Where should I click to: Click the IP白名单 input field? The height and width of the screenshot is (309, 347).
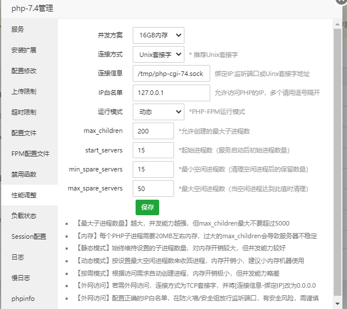[x=171, y=93]
